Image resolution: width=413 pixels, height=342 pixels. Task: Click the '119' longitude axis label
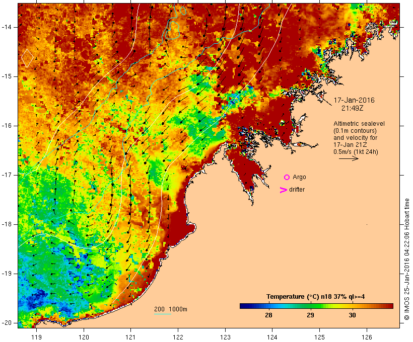[x=36, y=337]
